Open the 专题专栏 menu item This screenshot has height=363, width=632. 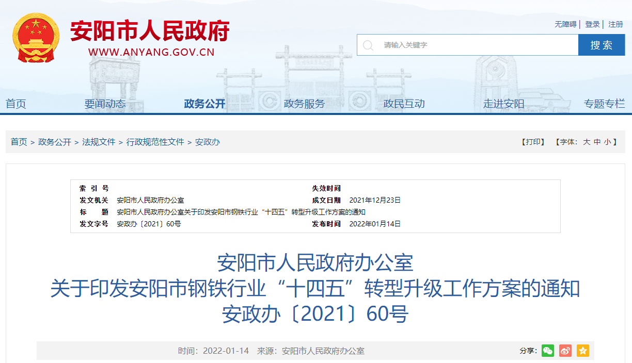click(x=604, y=104)
